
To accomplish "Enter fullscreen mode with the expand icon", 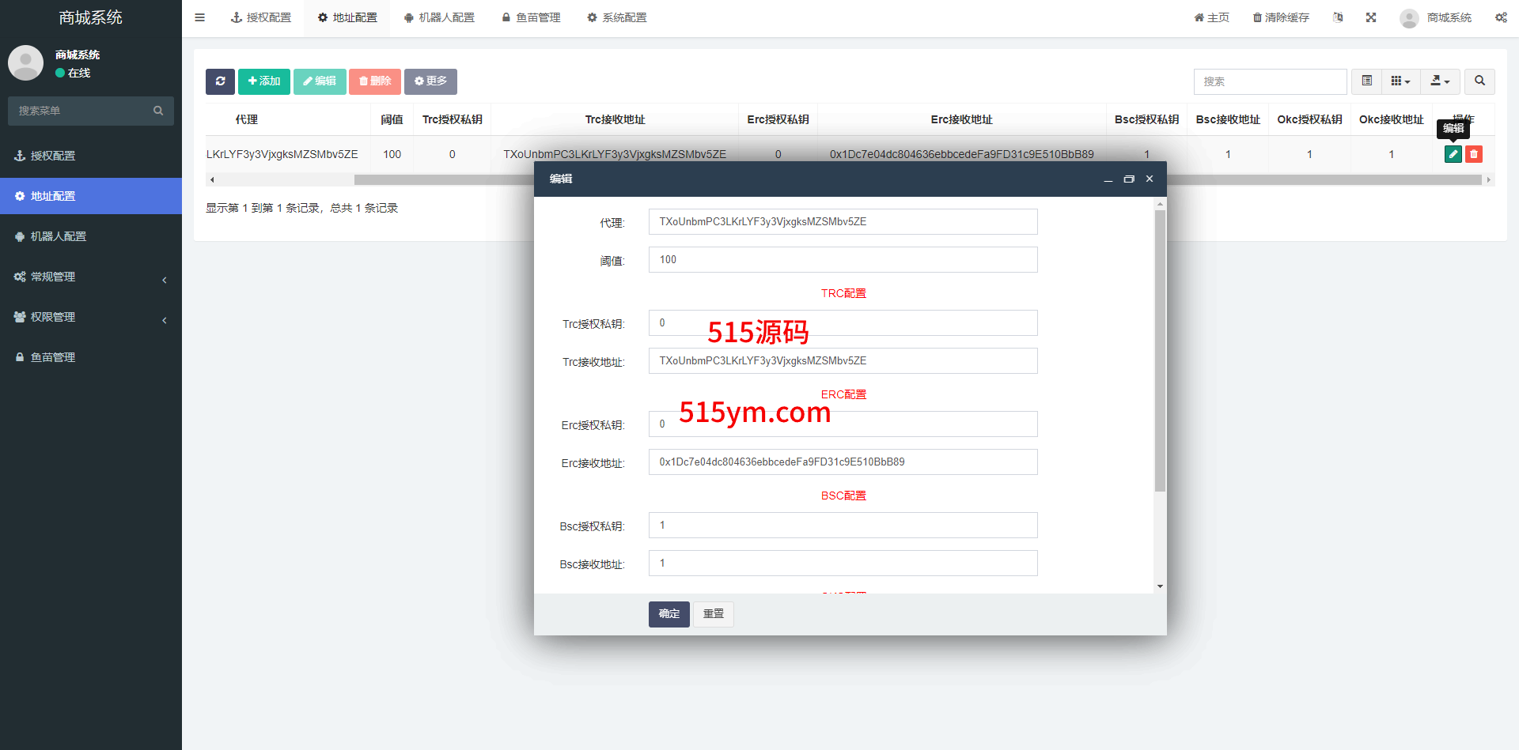I will (1371, 17).
